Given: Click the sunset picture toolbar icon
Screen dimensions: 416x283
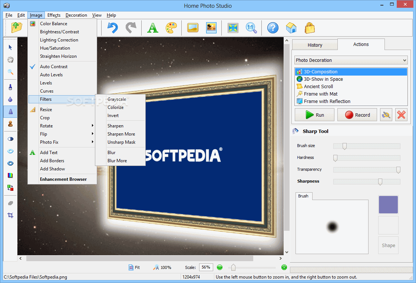Looking at the screenshot, I should (x=211, y=27).
